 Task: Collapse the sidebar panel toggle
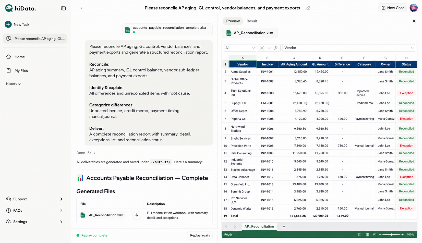click(x=63, y=8)
